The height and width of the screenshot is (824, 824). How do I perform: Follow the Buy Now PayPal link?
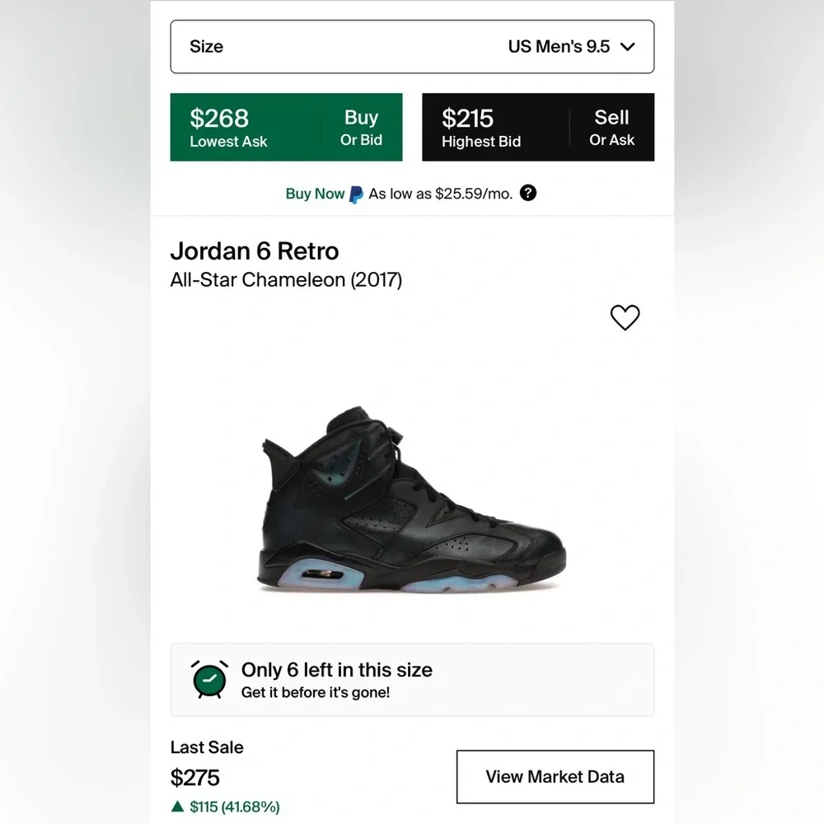[x=315, y=194]
